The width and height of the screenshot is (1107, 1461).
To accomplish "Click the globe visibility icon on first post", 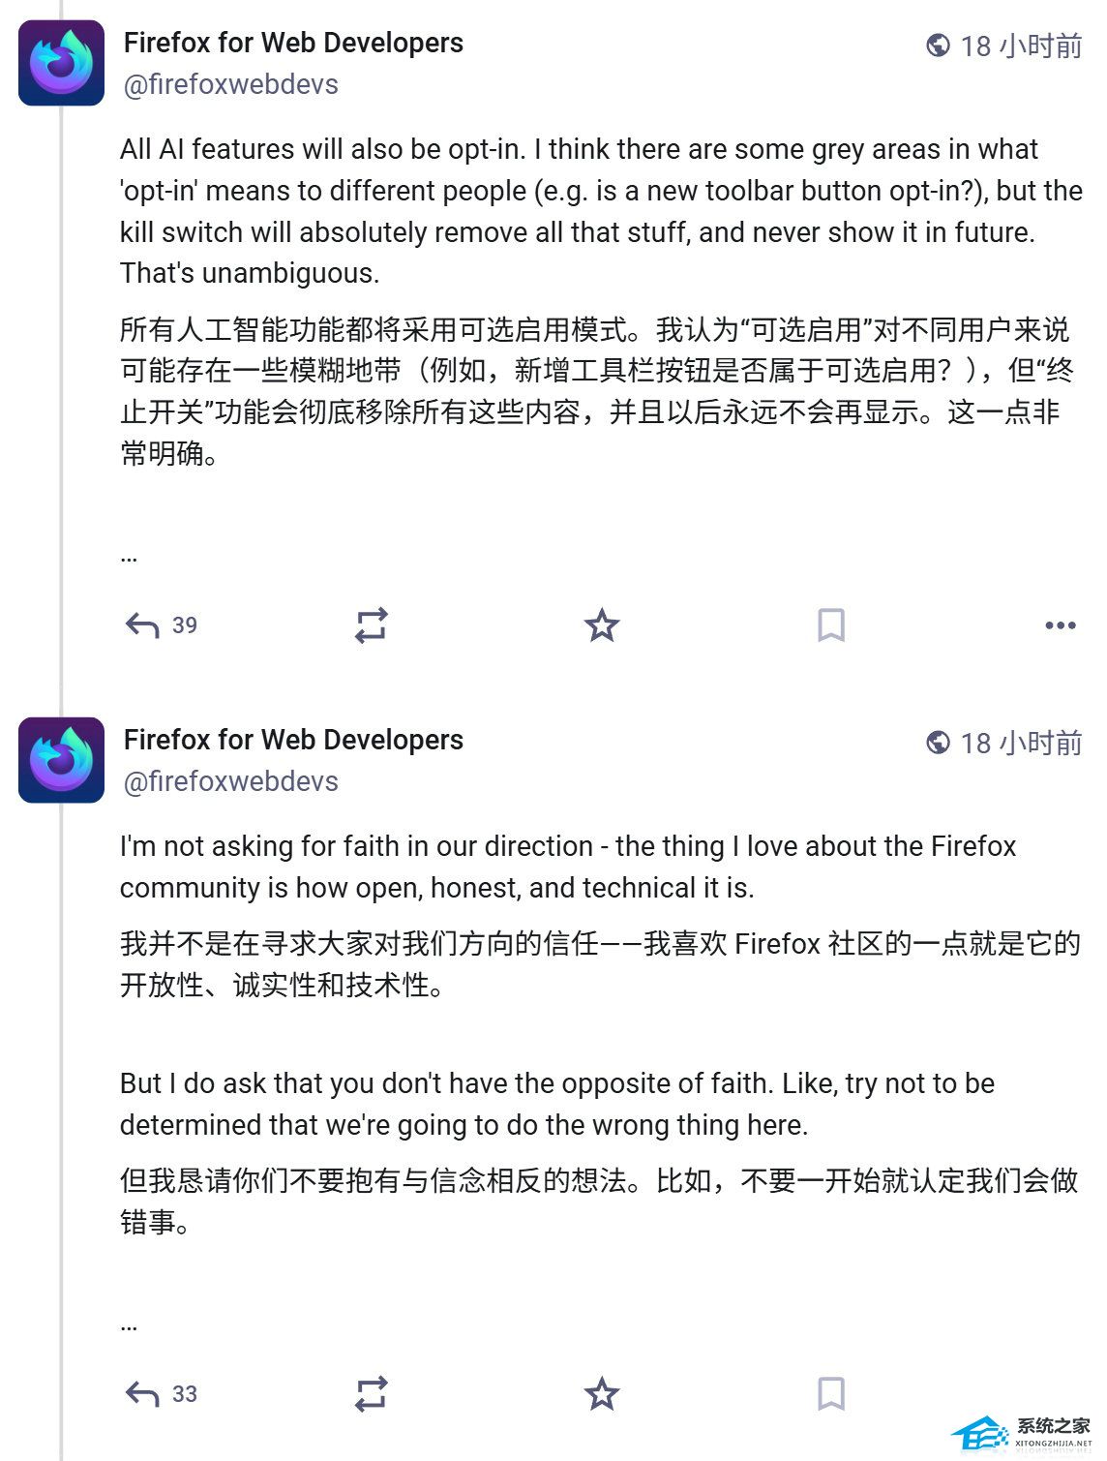I will pos(938,46).
